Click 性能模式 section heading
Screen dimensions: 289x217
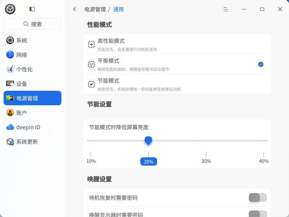point(100,25)
